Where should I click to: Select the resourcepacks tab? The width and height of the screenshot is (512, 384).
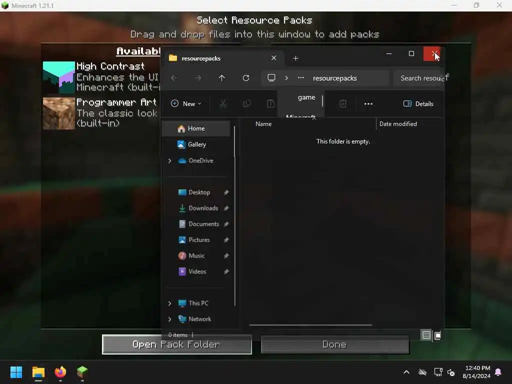[x=223, y=58]
